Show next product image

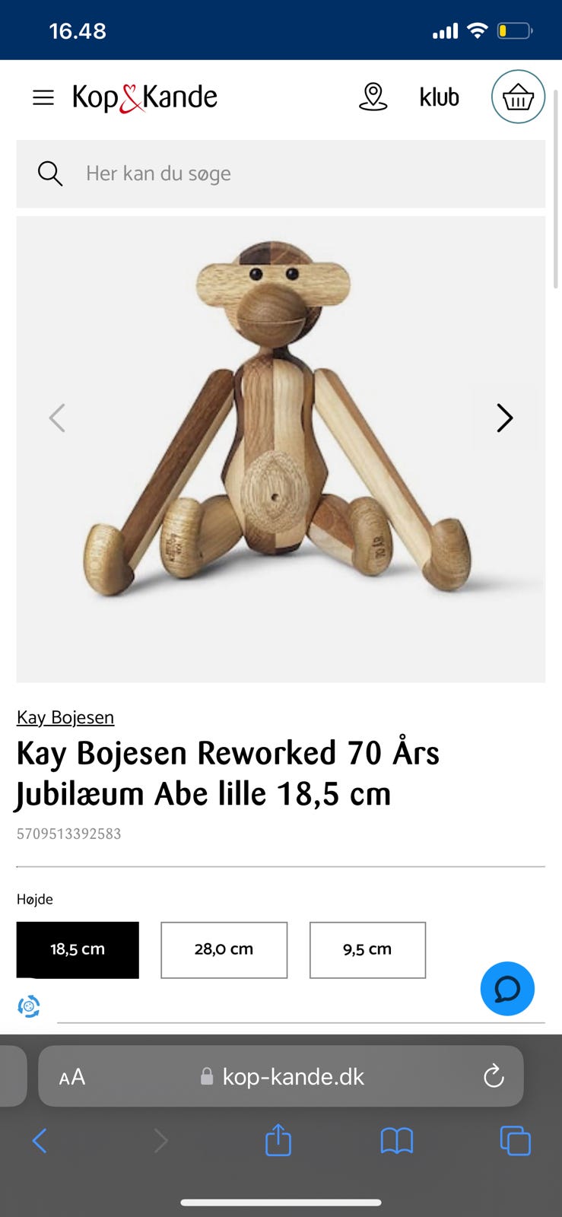point(504,418)
